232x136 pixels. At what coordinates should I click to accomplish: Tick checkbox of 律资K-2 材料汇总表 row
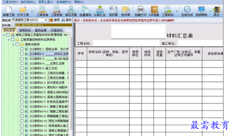tap(22, 54)
